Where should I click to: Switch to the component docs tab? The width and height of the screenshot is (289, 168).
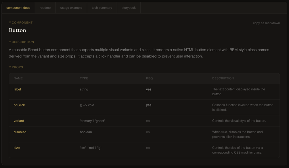pos(18,8)
